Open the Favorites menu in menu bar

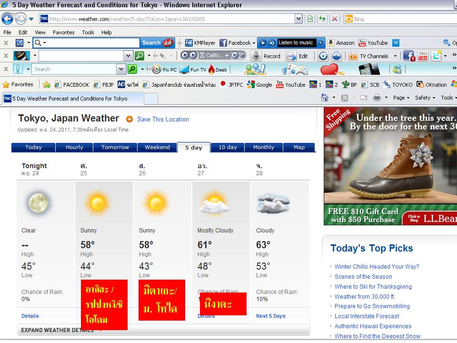point(63,32)
